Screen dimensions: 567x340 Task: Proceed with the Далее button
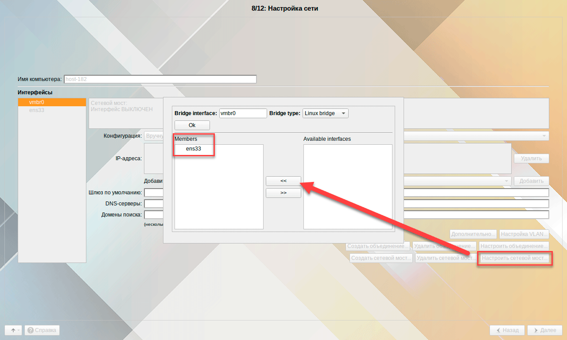[x=545, y=330]
